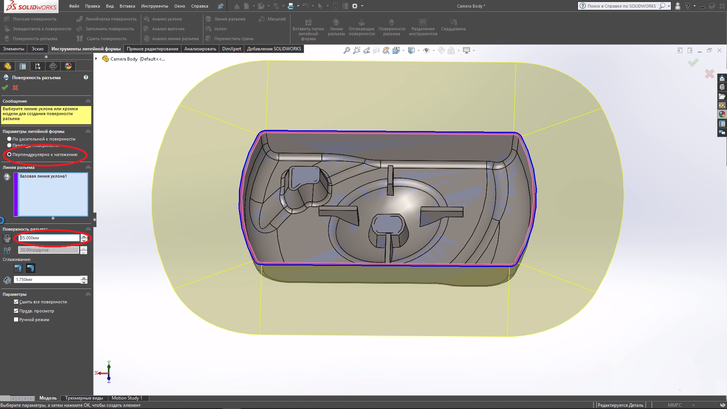Toggle Сшить все поверхности checkbox
Image resolution: width=727 pixels, height=409 pixels.
[17, 301]
